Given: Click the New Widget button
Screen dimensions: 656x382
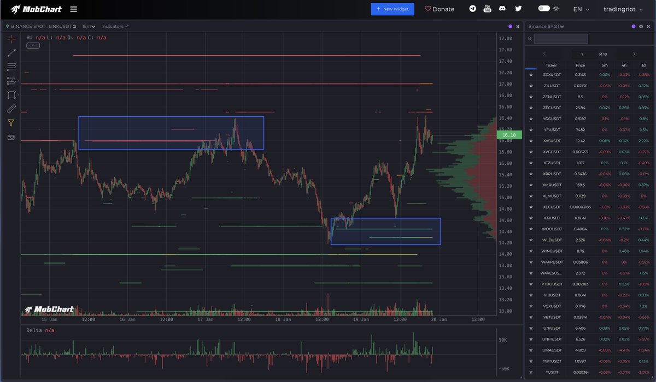Looking at the screenshot, I should coord(392,9).
